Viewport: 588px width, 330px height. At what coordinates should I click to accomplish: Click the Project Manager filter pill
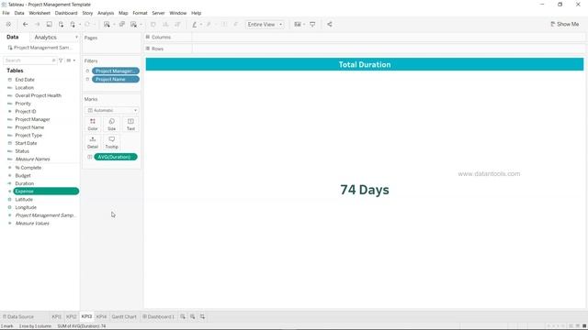click(116, 71)
